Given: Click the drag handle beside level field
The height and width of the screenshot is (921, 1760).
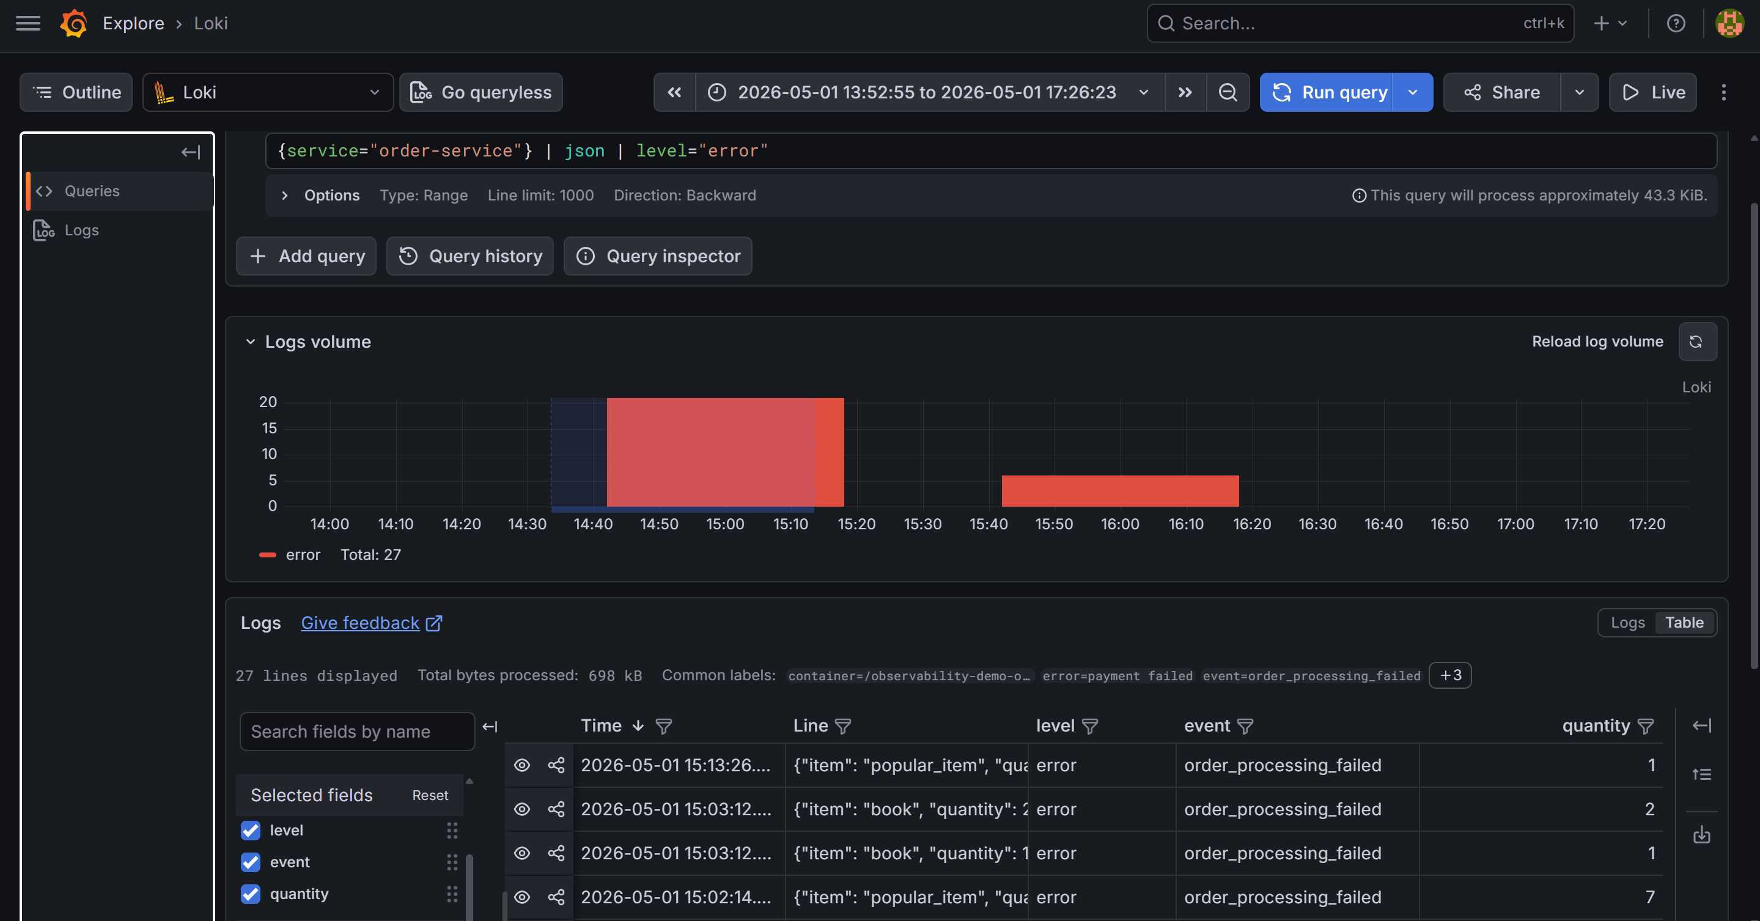Looking at the screenshot, I should coord(452,830).
